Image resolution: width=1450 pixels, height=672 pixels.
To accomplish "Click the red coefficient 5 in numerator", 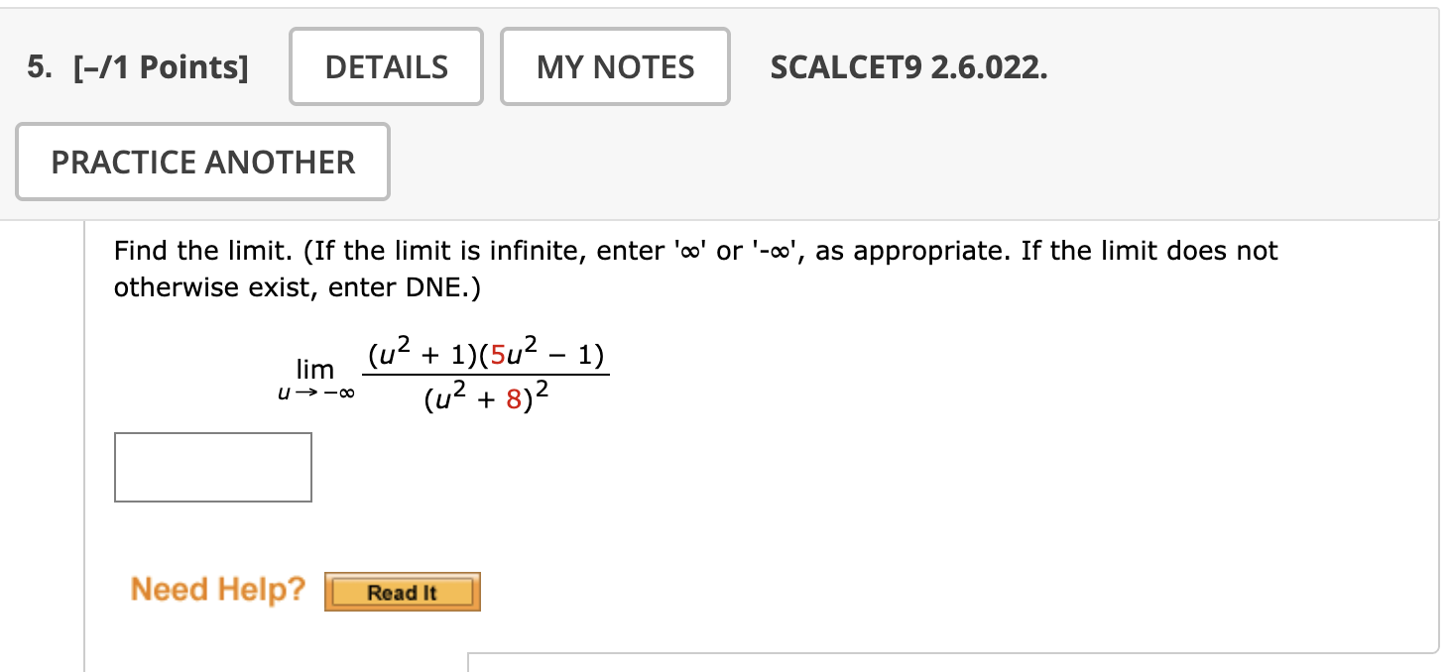I will 498,355.
